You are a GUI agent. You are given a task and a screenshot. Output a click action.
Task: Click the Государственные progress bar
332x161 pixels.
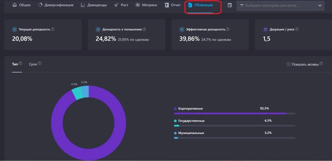tap(234, 126)
